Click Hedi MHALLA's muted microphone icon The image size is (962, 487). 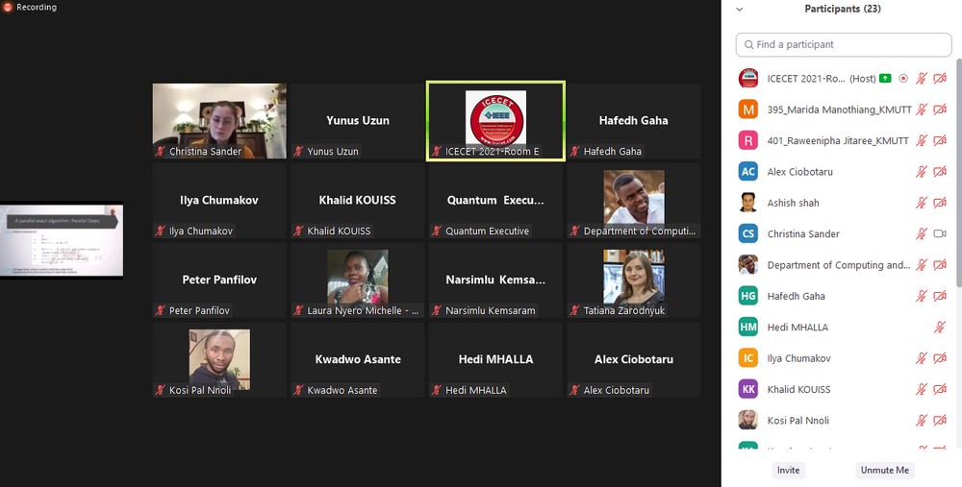click(939, 328)
